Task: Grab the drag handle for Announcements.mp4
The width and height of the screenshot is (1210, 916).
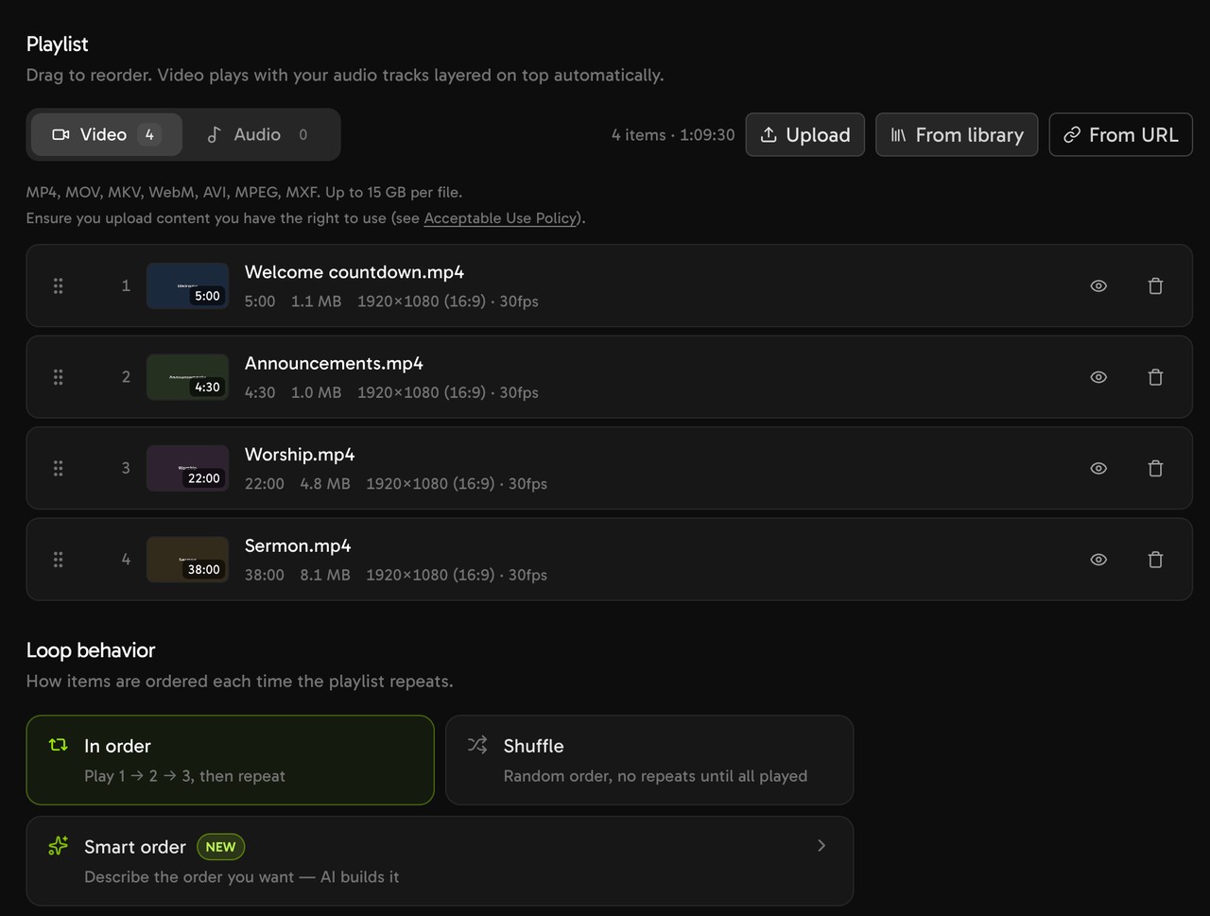Action: (59, 377)
